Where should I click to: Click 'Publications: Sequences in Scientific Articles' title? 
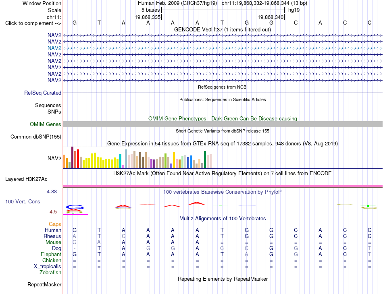[223, 99]
